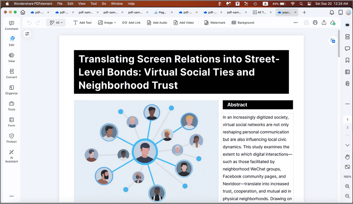Open the mobile device icon
The height and width of the screenshot is (204, 353).
pyautogui.click(x=341, y=12)
